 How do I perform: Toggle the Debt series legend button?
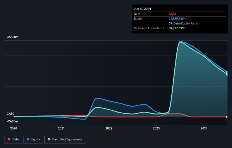point(14,140)
